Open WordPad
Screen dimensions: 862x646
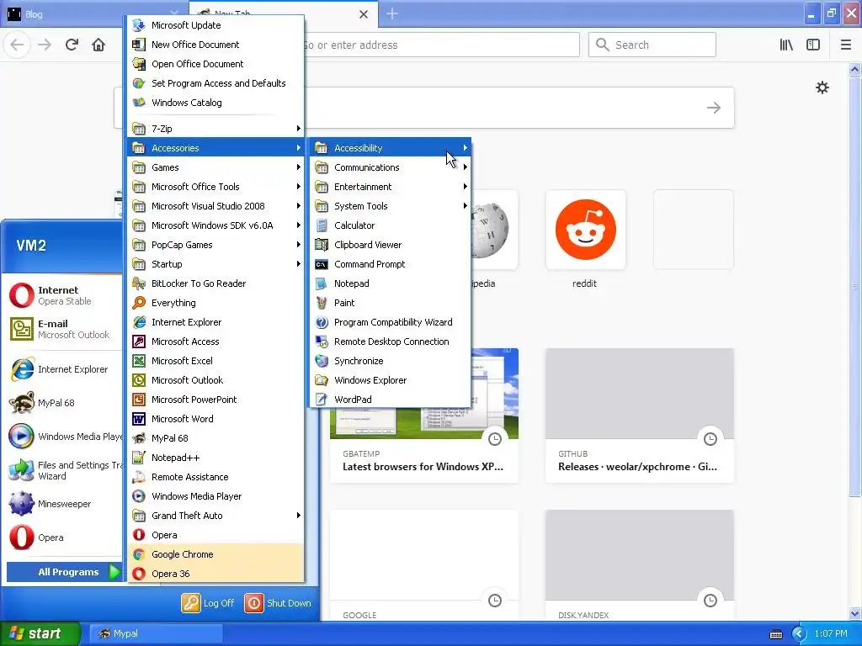tap(391, 400)
